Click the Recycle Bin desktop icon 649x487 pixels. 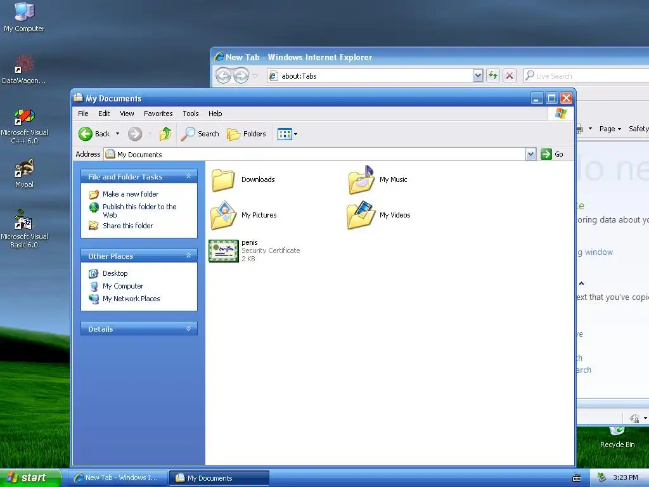(x=617, y=438)
